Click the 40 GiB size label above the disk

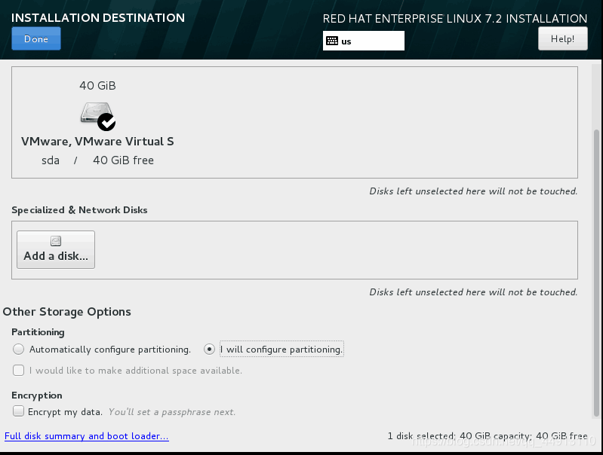click(97, 86)
